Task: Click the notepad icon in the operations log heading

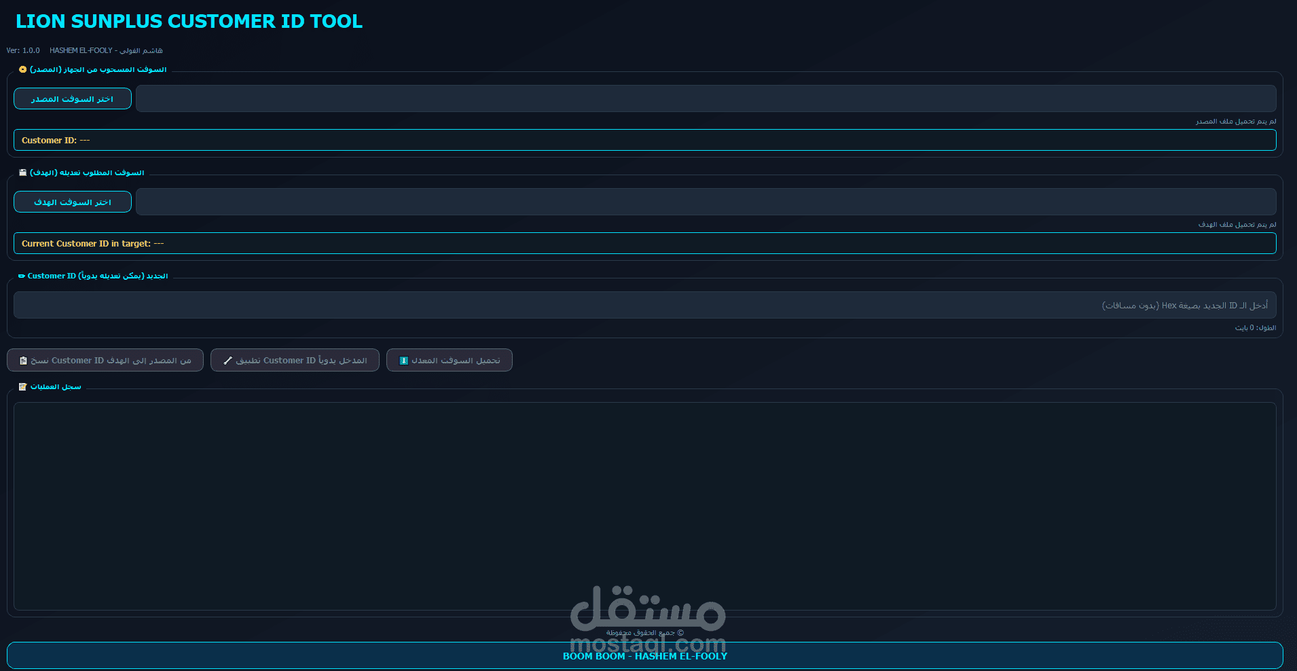Action: (x=23, y=386)
